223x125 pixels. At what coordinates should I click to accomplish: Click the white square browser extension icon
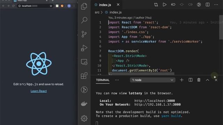point(57,6)
